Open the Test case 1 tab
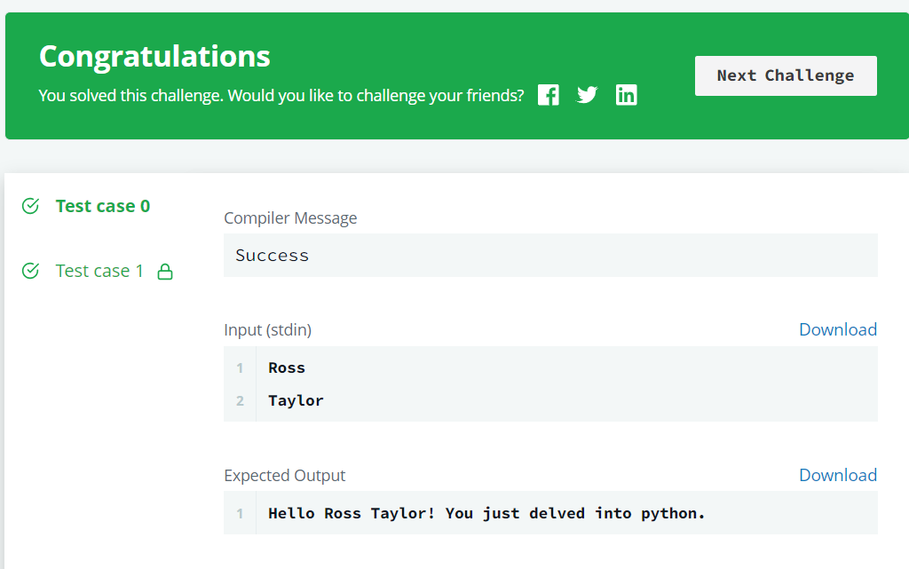 tap(99, 271)
